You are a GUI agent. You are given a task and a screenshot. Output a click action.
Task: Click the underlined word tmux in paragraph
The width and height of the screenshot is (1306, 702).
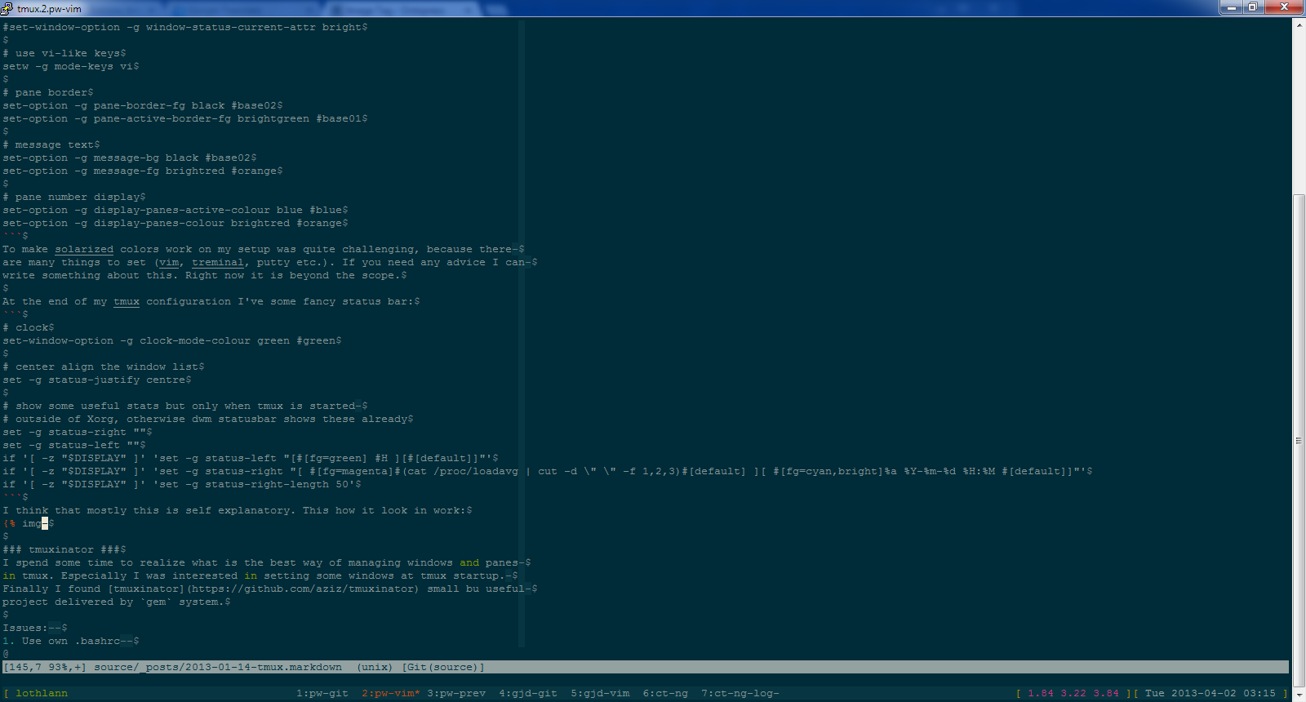[x=127, y=301]
